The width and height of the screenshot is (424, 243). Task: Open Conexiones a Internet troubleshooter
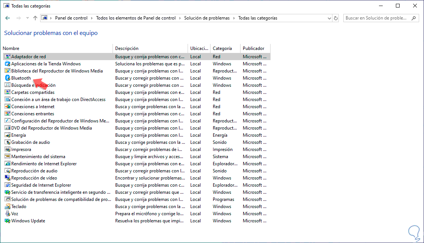pos(33,107)
